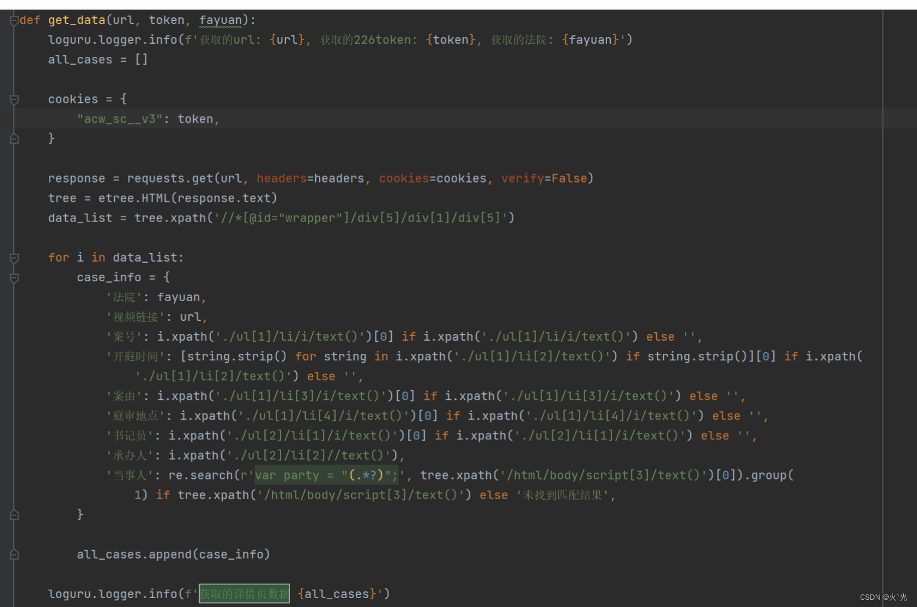
Task: Collapse the case_info dictionary fold marker
Action: click(x=14, y=278)
